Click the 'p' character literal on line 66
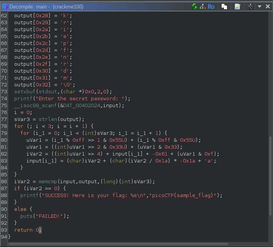The width and height of the screenshot is (273, 247). click(64, 43)
